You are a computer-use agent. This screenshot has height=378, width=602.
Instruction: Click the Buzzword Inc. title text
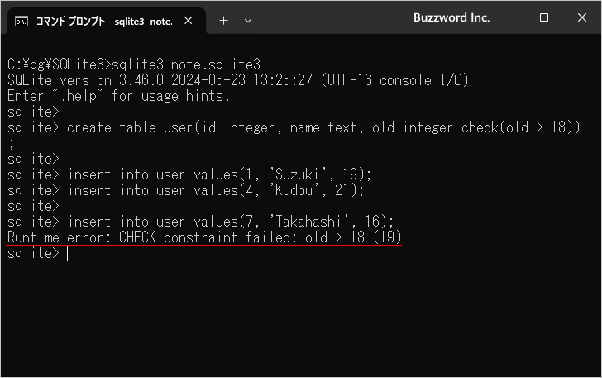[x=451, y=17]
